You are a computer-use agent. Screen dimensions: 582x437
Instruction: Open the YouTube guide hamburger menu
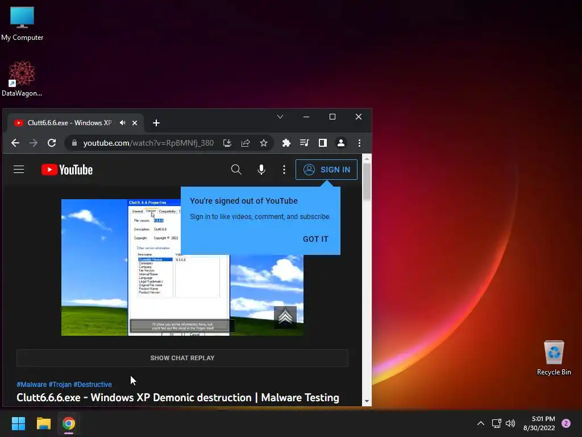[19, 170]
